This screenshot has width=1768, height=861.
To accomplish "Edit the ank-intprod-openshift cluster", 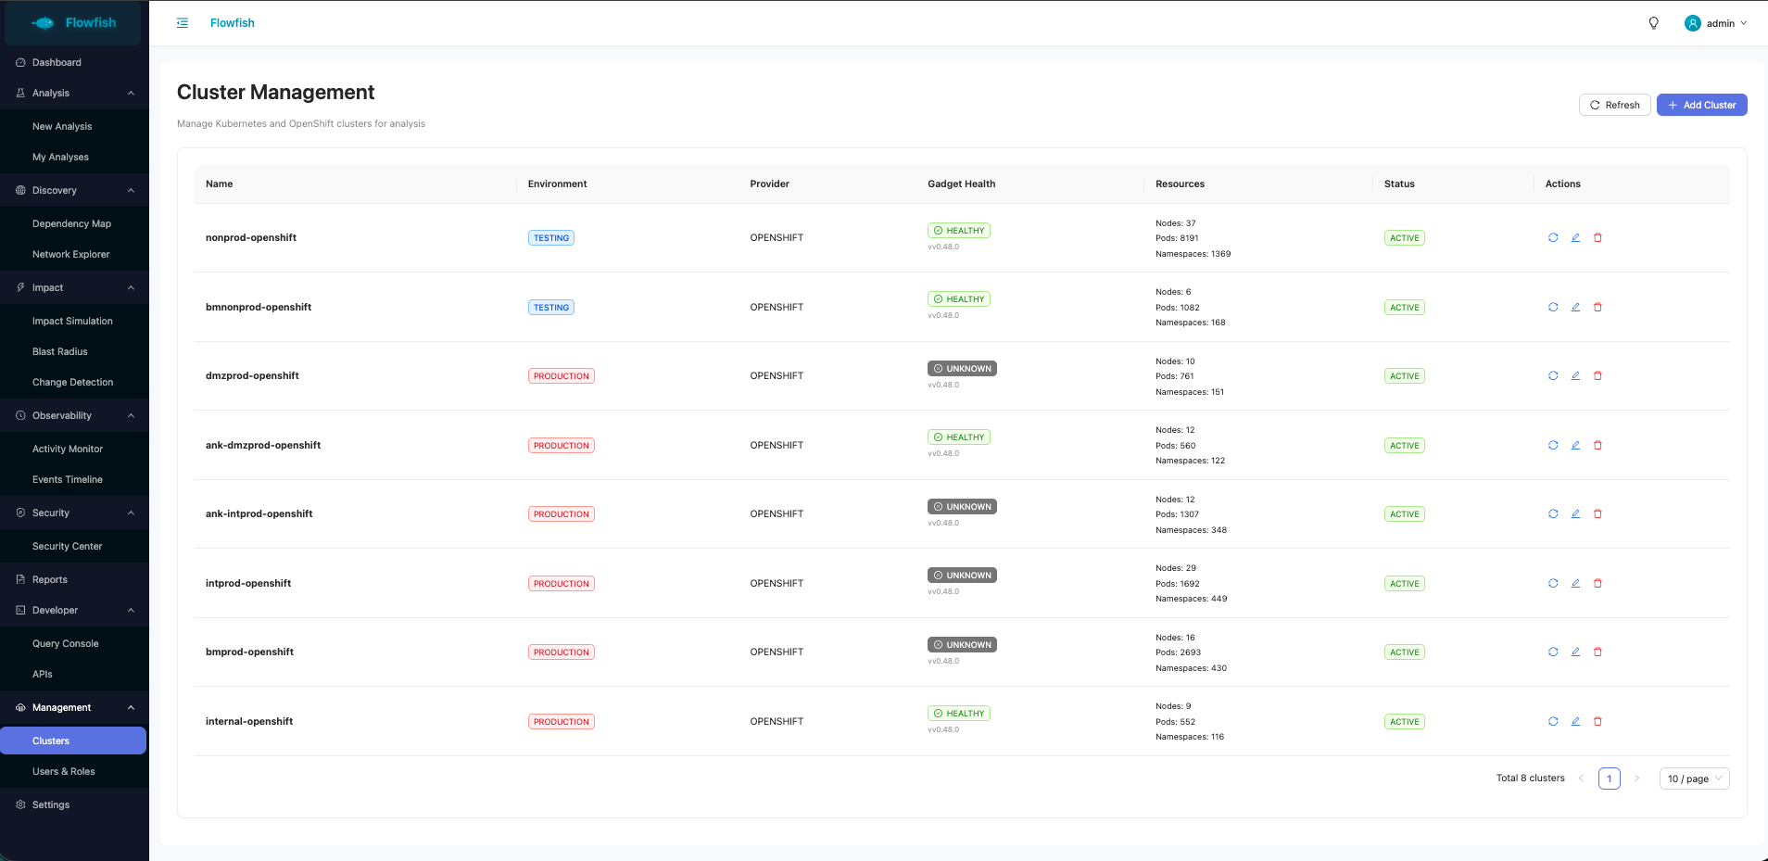I will 1575,513.
